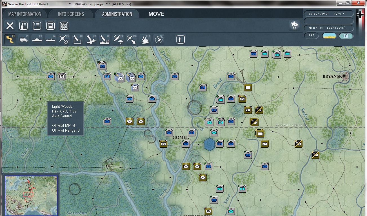Click the Light Woods tooltip heading
This screenshot has width=367, height=216.
pos(62,106)
